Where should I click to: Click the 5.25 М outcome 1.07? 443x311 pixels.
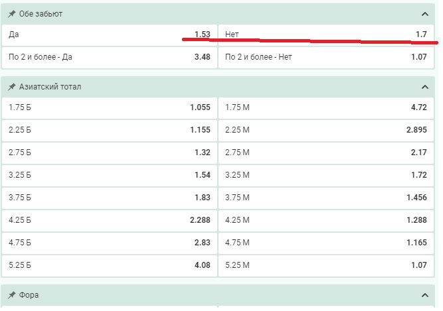(326, 266)
